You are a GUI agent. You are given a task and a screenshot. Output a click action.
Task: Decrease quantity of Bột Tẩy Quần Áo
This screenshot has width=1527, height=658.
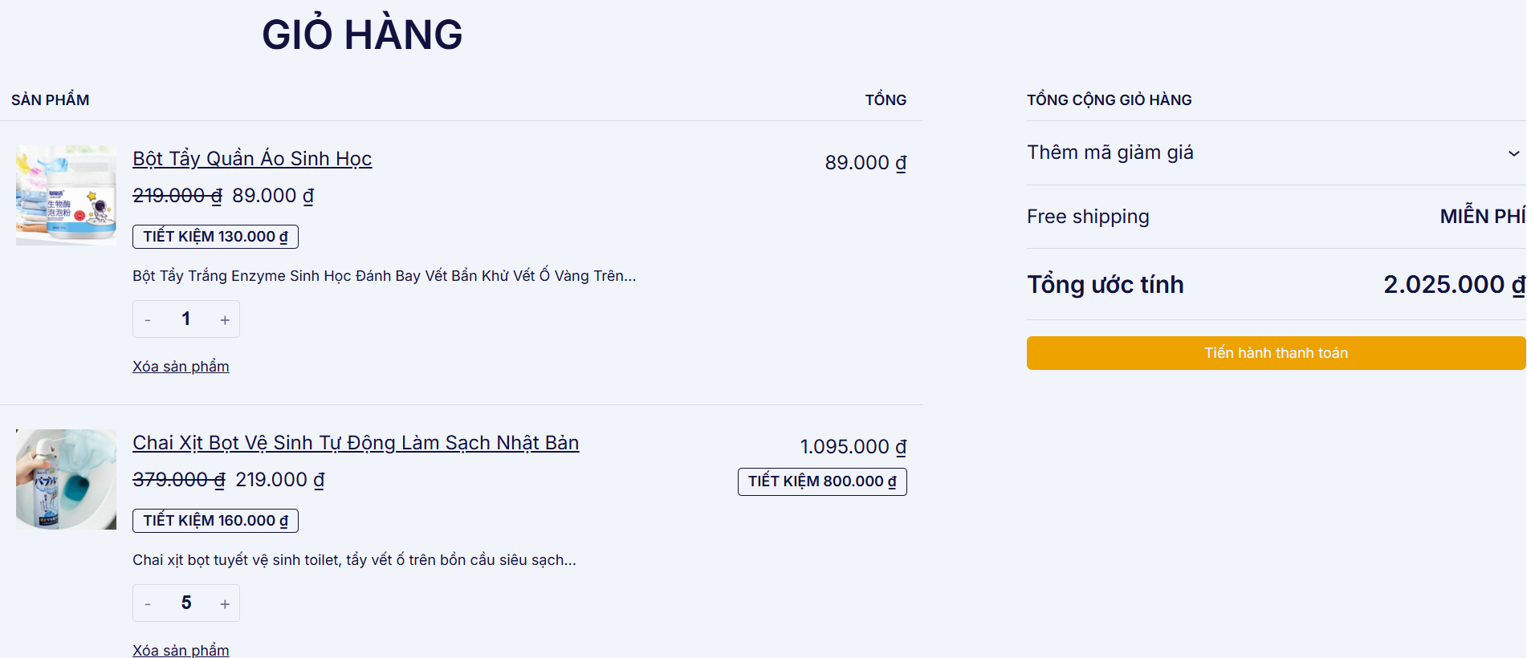[148, 320]
